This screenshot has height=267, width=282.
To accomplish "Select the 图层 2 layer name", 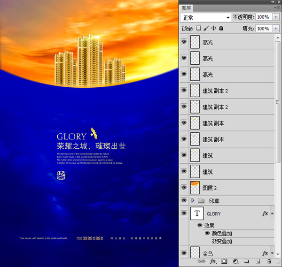I will tap(210, 188).
